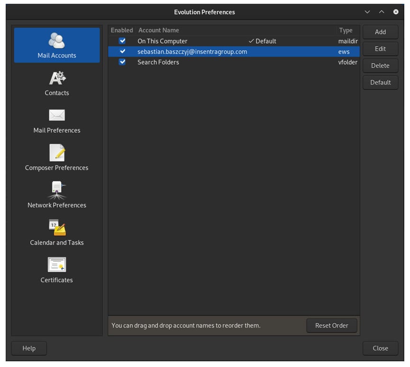Set selected account as Default
Image resolution: width=410 pixels, height=367 pixels.
[380, 83]
